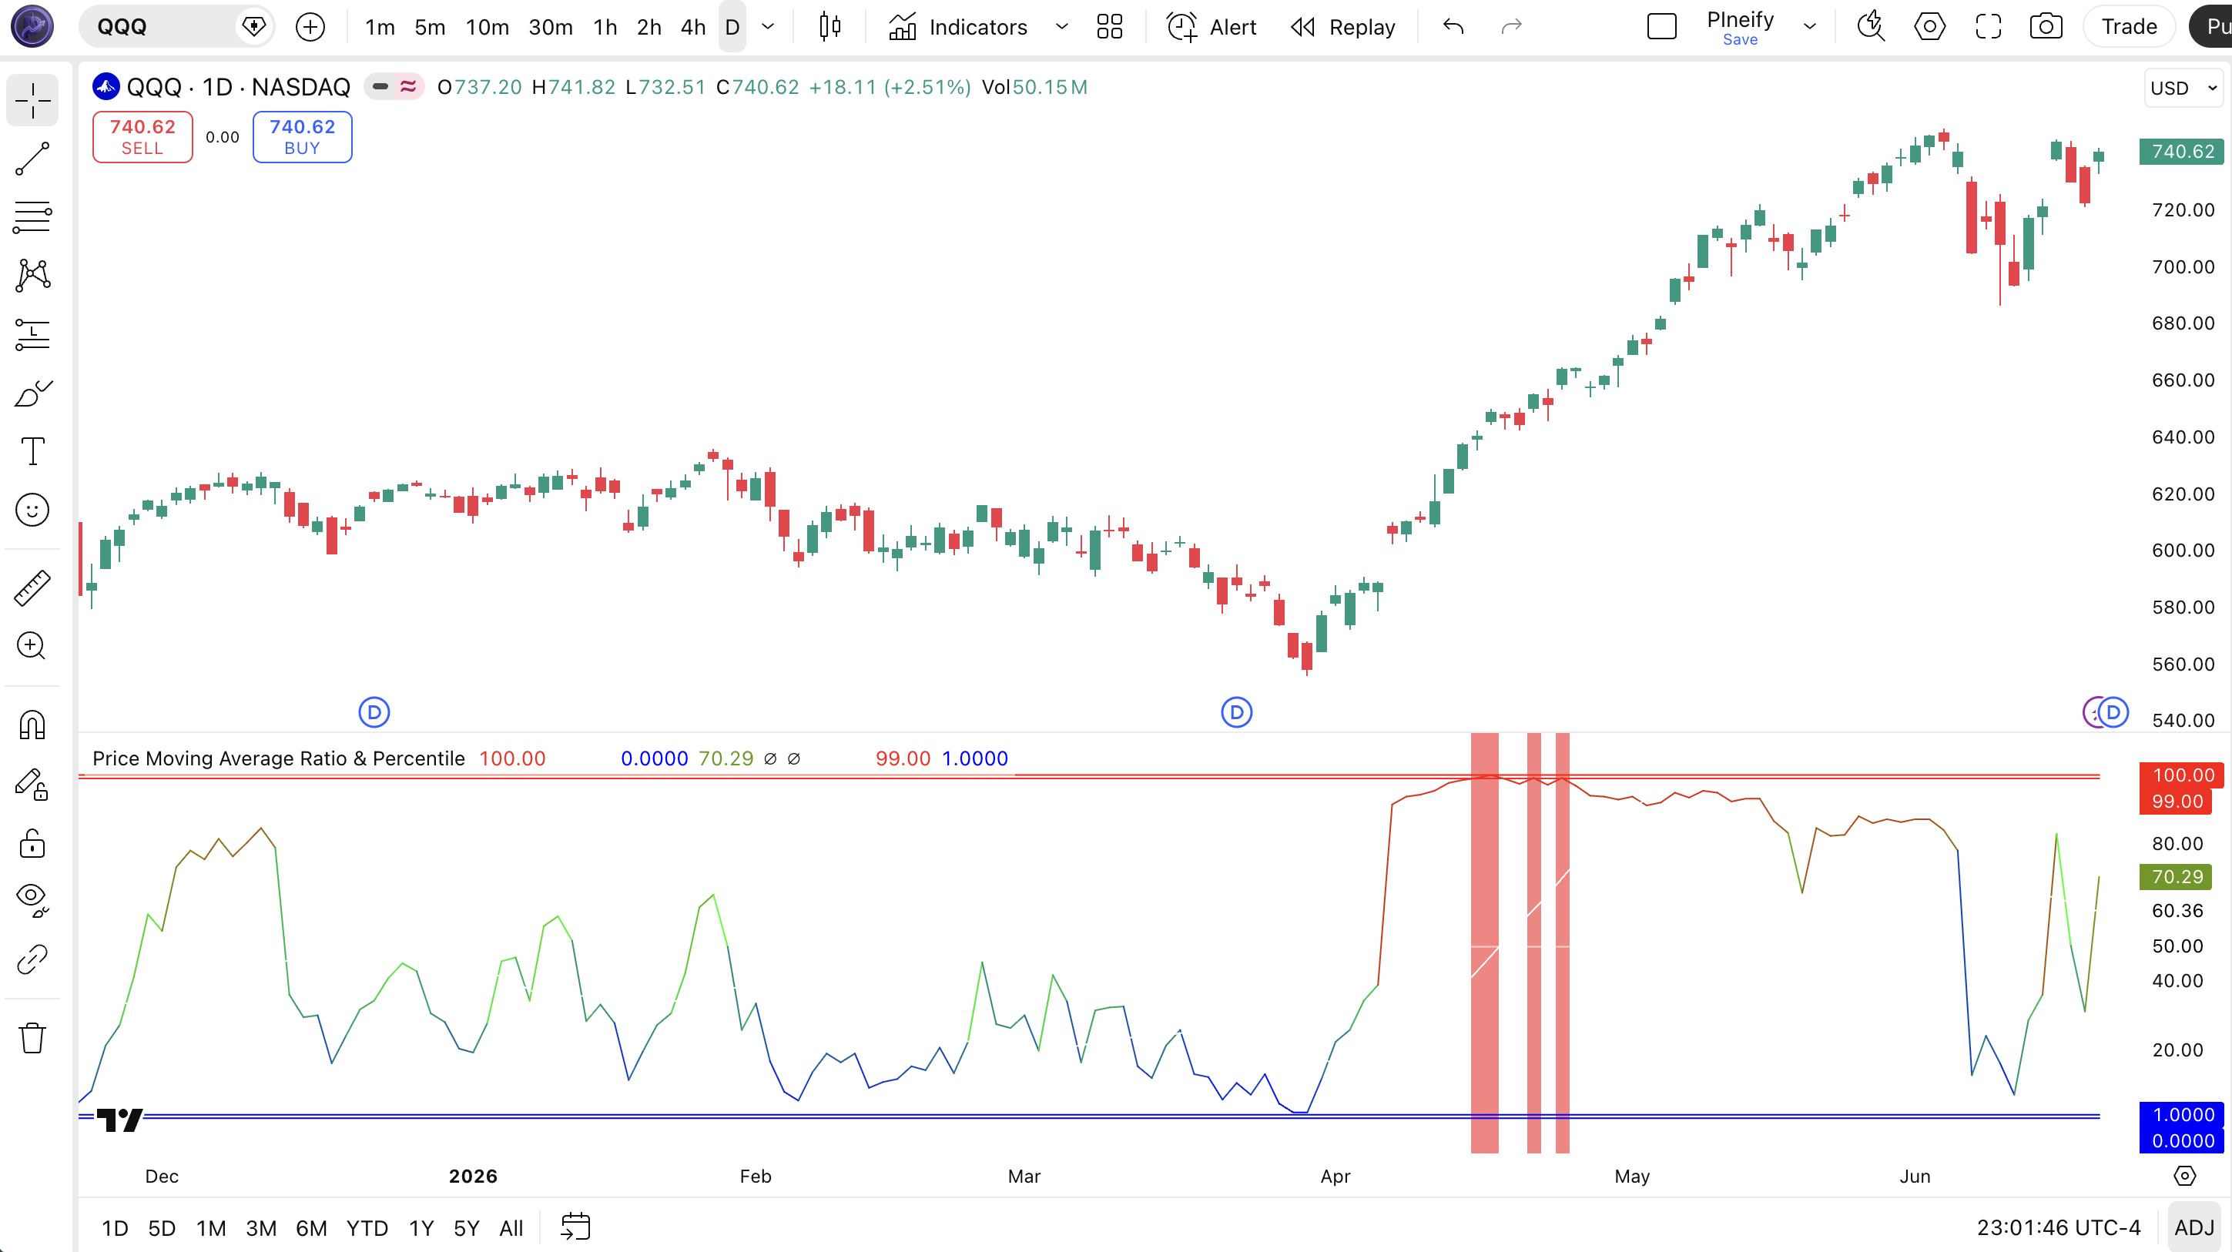Start bar Replay mode

pyautogui.click(x=1343, y=27)
